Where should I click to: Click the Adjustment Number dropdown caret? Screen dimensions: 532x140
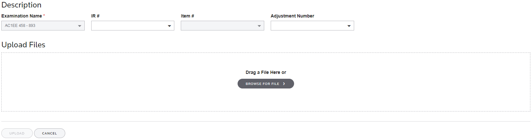pos(349,26)
